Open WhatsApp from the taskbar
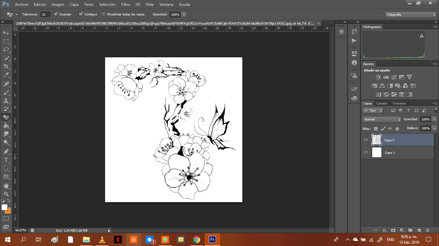 tap(165, 240)
